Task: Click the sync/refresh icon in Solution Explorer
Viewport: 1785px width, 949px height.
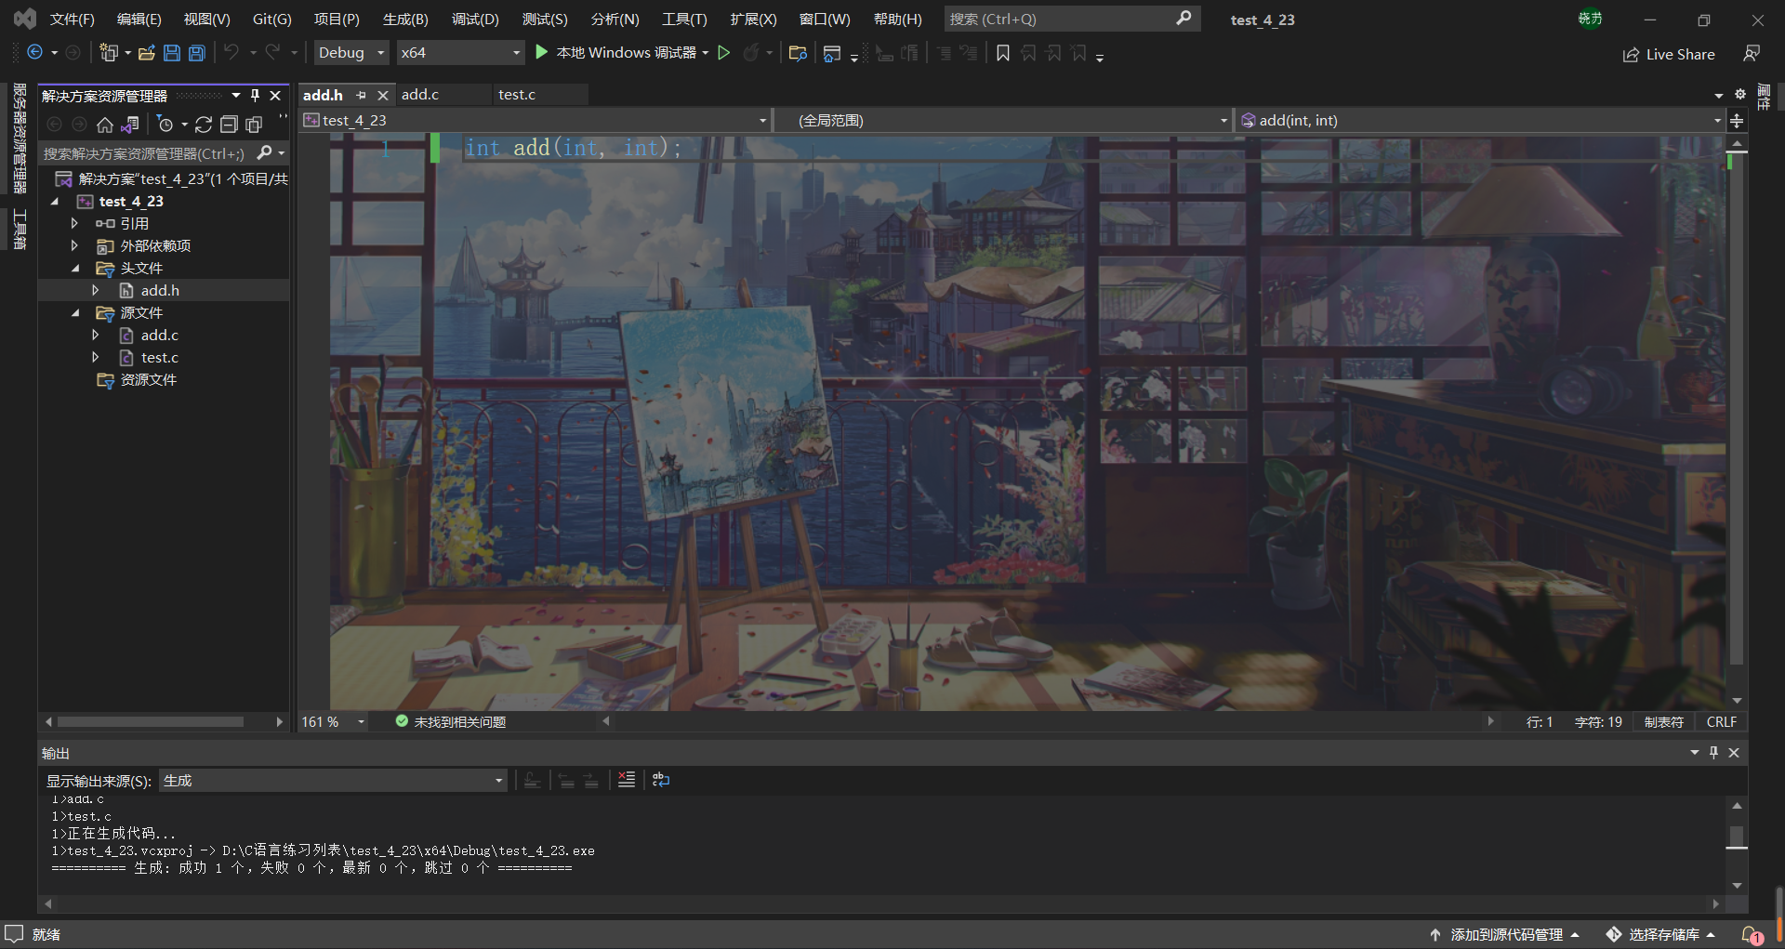Action: [204, 125]
